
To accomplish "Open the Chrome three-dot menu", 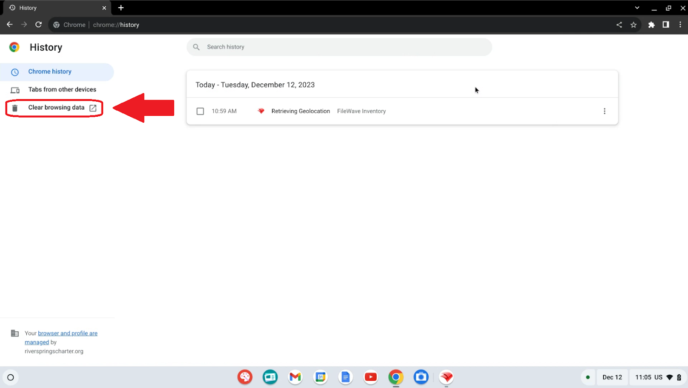I will coord(680,25).
